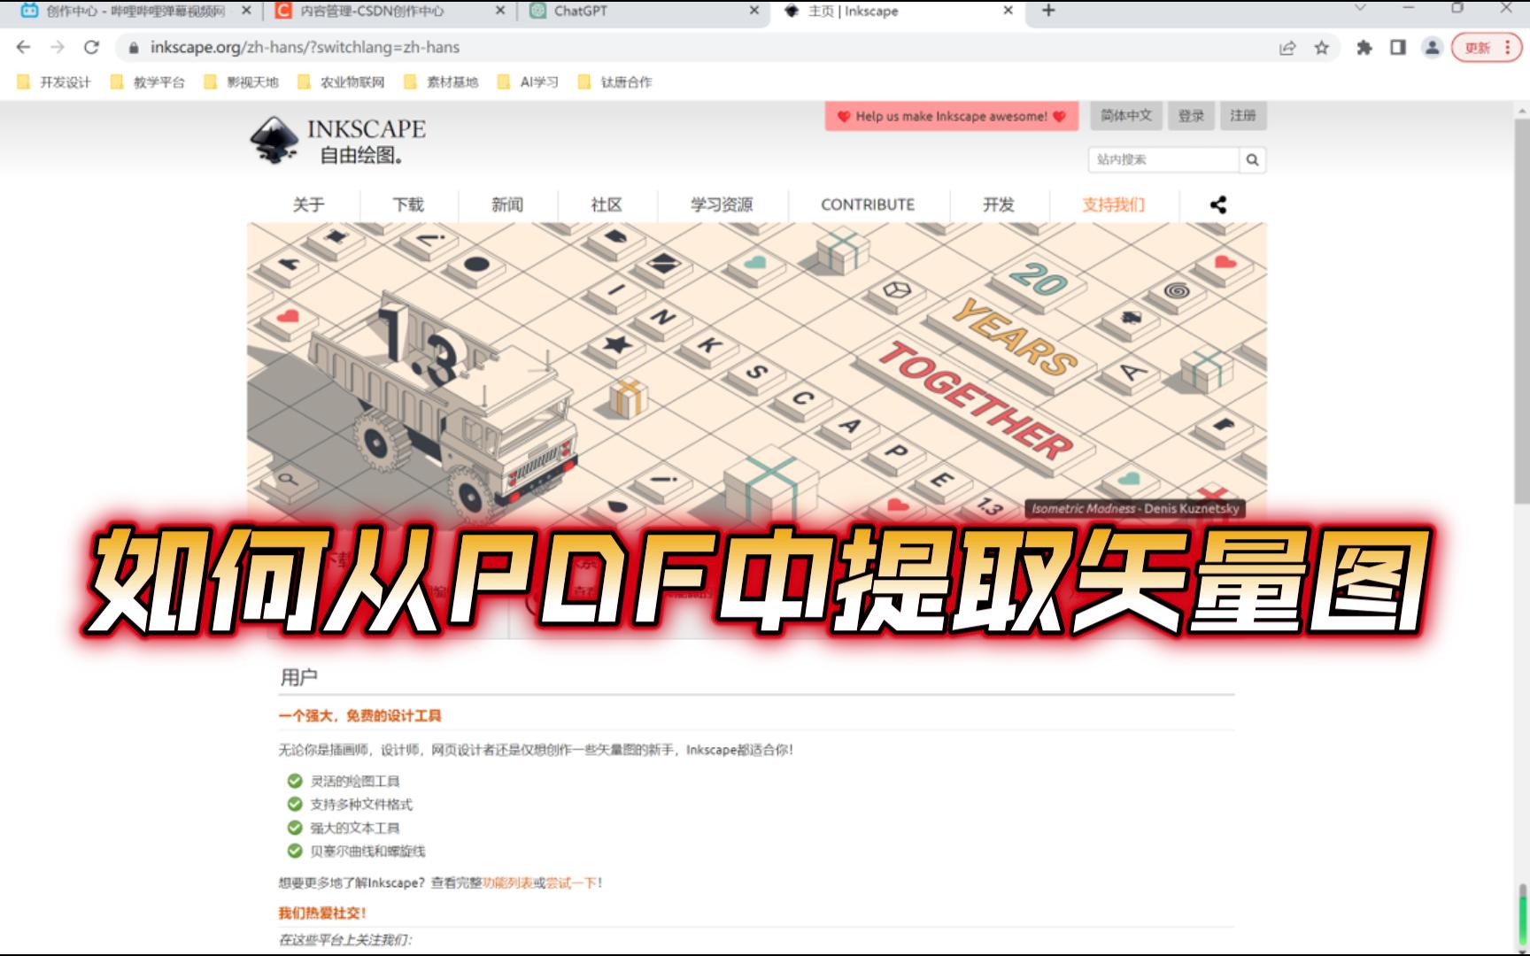The width and height of the screenshot is (1530, 956).
Task: Open the CONTRIBUTE menu
Action: click(868, 204)
